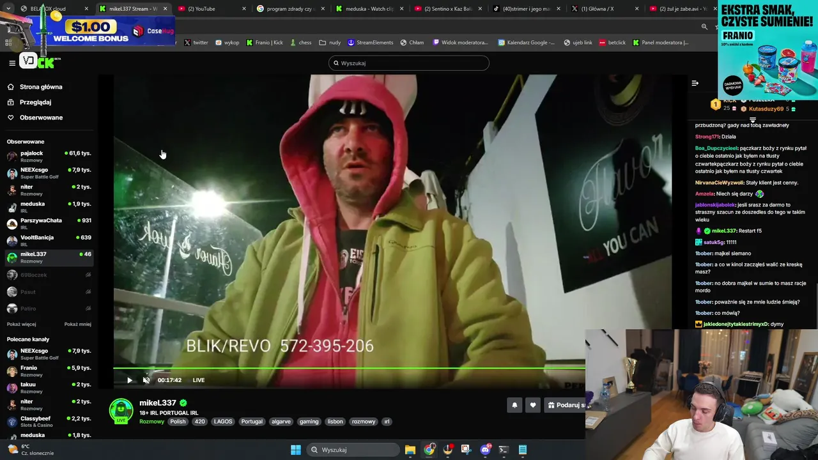Image resolution: width=818 pixels, height=460 pixels.
Task: Click the LAGOS tag
Action: click(x=223, y=422)
